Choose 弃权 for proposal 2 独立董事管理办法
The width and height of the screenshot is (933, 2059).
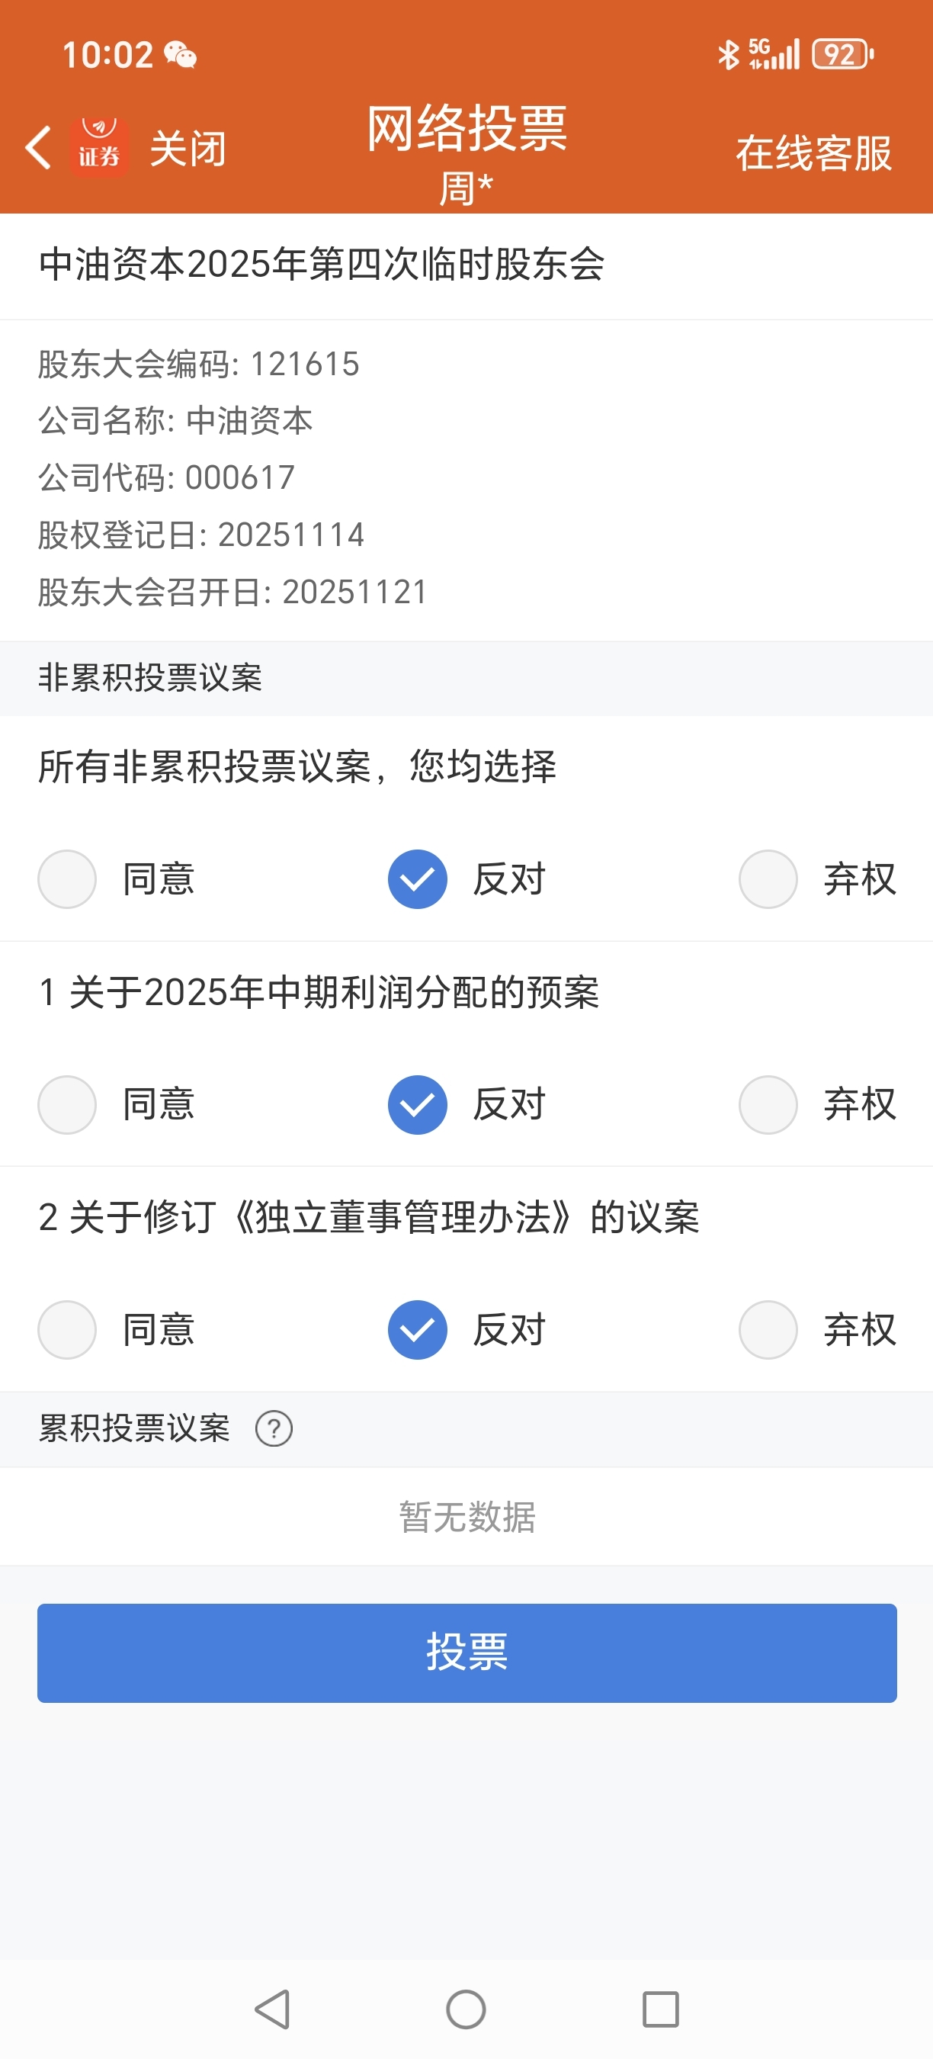click(x=768, y=1330)
